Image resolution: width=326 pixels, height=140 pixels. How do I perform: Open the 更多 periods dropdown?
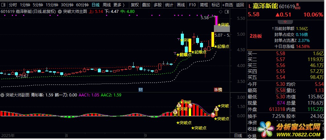tap(119, 5)
